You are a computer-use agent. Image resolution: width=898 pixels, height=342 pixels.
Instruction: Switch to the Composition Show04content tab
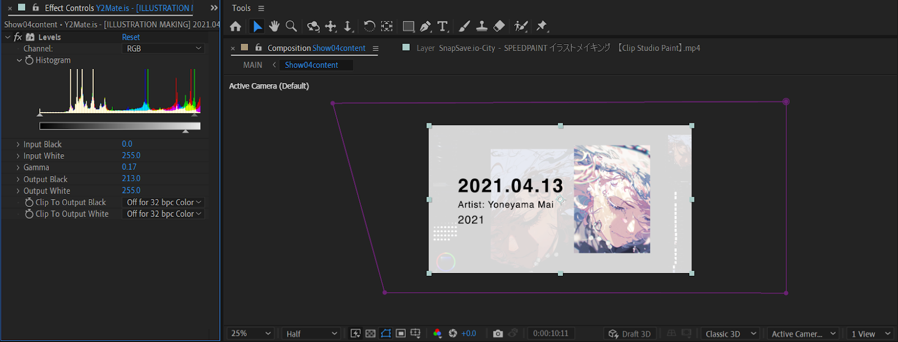point(317,48)
